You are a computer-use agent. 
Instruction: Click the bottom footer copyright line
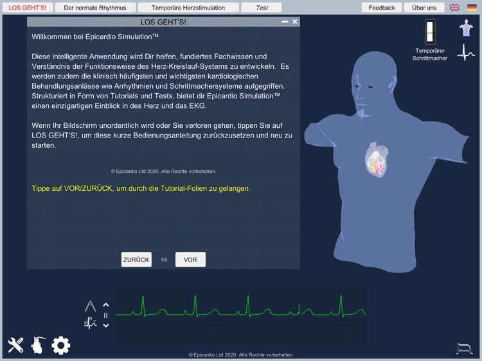241,355
